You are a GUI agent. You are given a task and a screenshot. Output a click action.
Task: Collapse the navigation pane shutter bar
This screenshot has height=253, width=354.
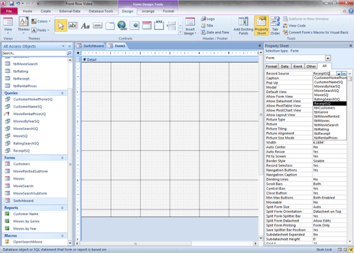pyautogui.click(x=69, y=46)
